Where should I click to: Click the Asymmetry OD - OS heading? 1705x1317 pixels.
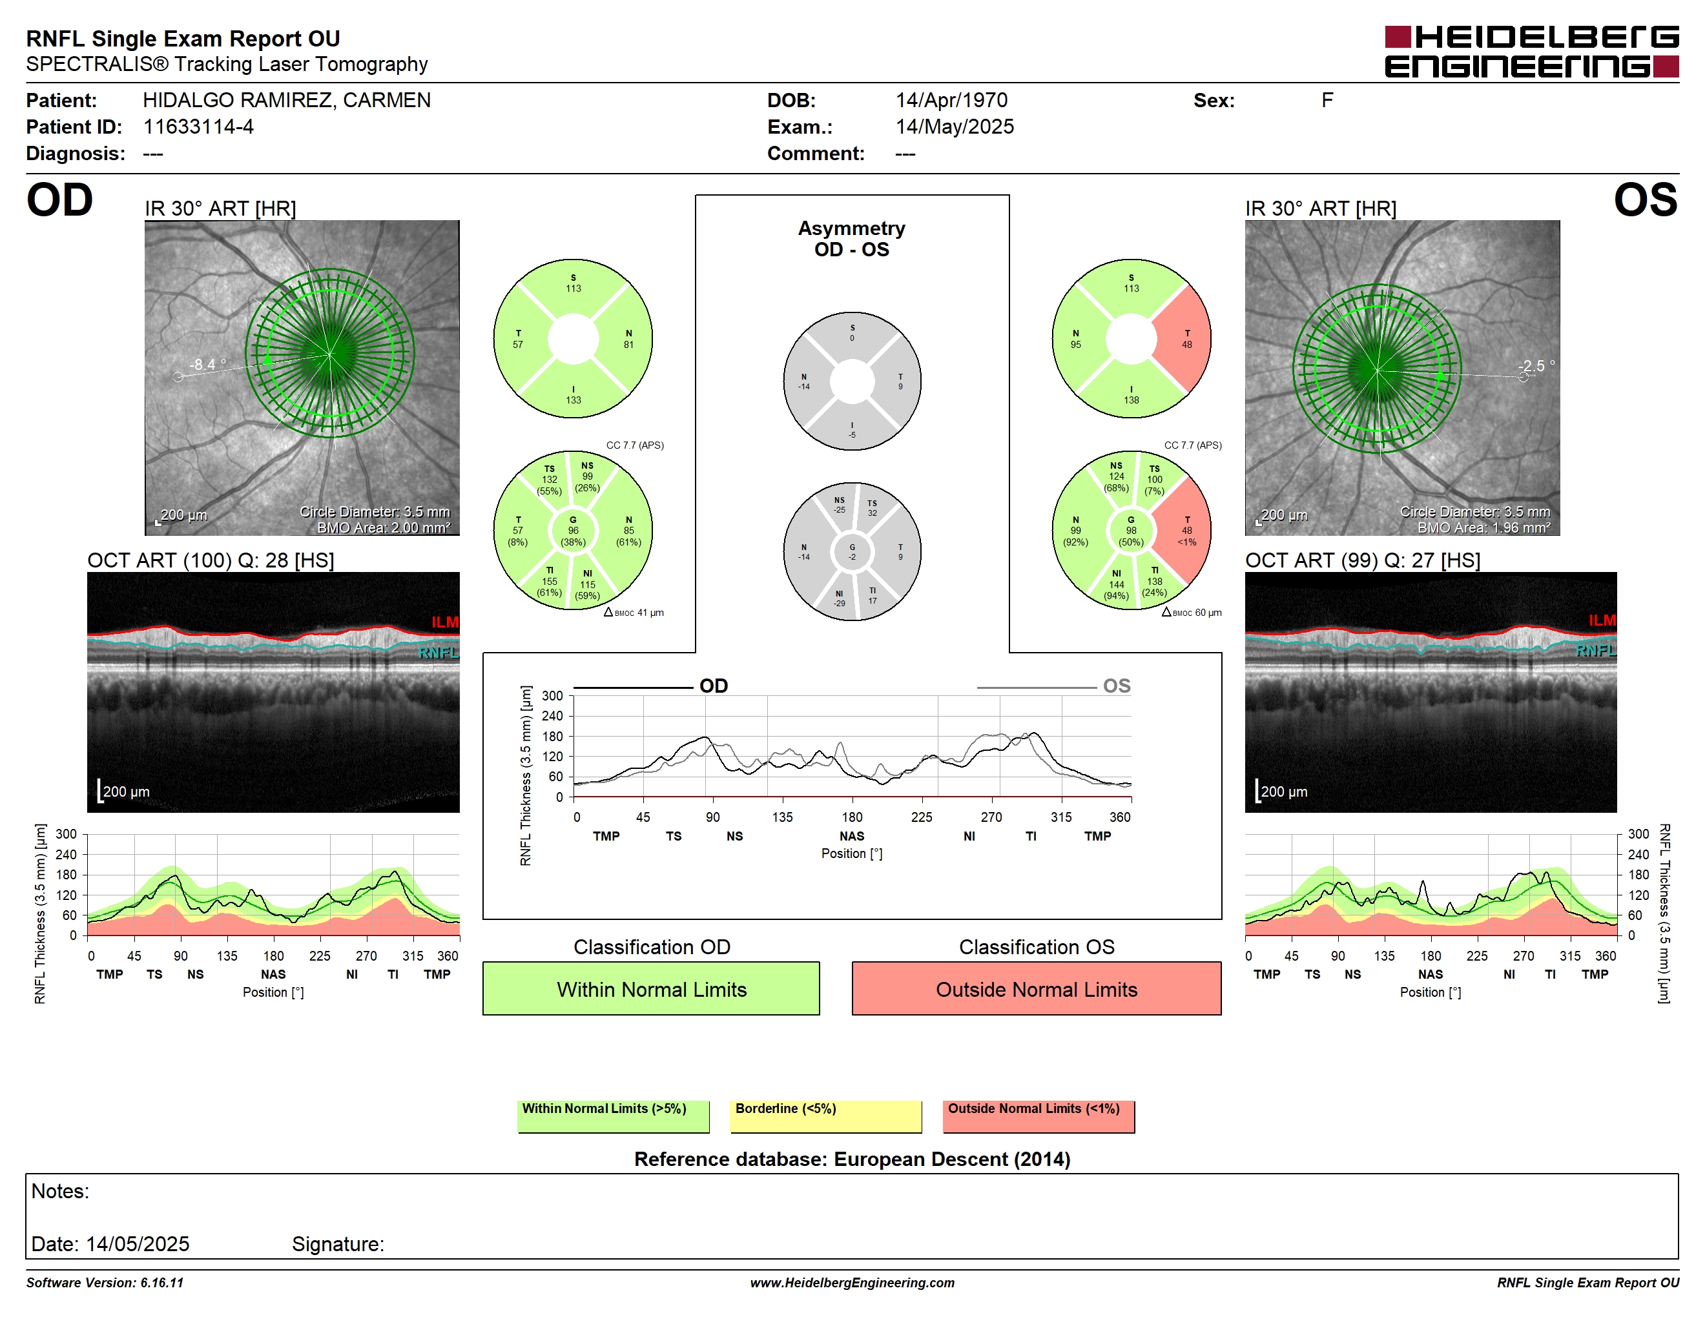click(x=852, y=239)
